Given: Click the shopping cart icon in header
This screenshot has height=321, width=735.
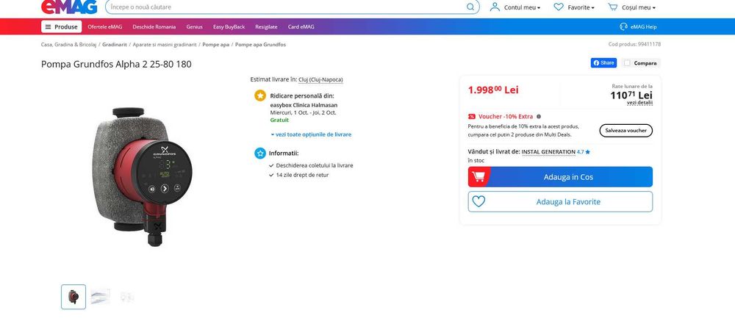Looking at the screenshot, I should point(613,7).
